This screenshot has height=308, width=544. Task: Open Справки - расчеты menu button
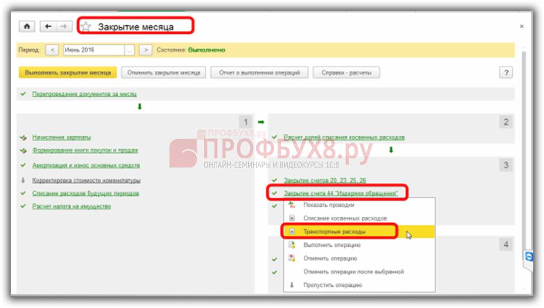pos(346,73)
